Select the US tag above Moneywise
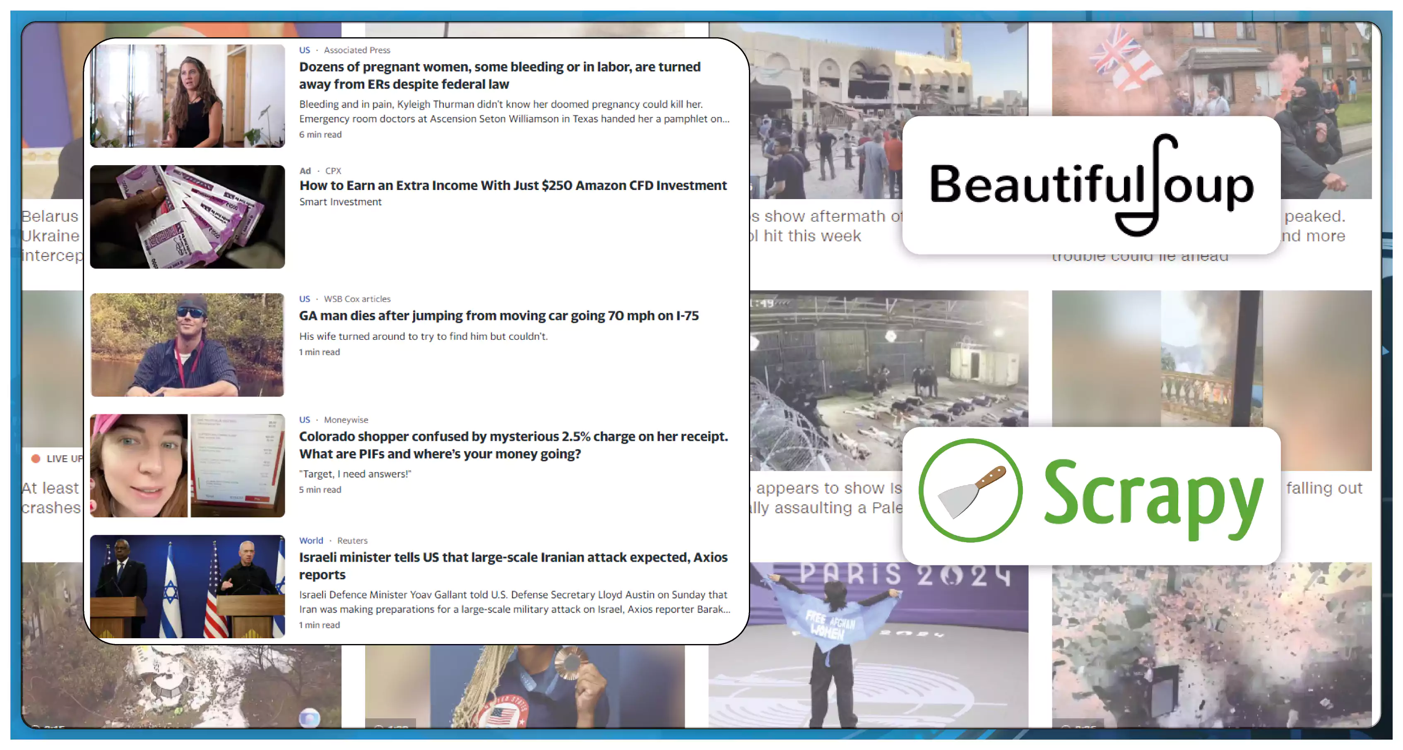The height and width of the screenshot is (750, 1403). pyautogui.click(x=304, y=420)
